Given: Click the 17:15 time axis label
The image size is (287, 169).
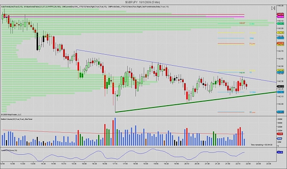Looking at the screenshot, I should [115, 163].
